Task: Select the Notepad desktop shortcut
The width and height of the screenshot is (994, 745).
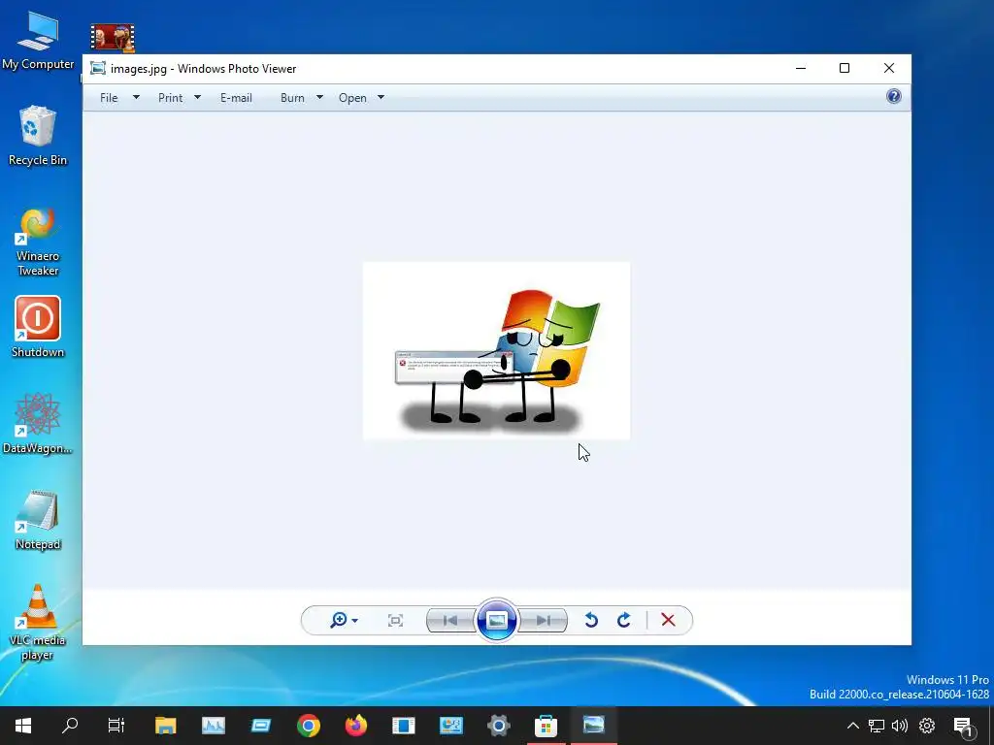Action: [x=38, y=520]
